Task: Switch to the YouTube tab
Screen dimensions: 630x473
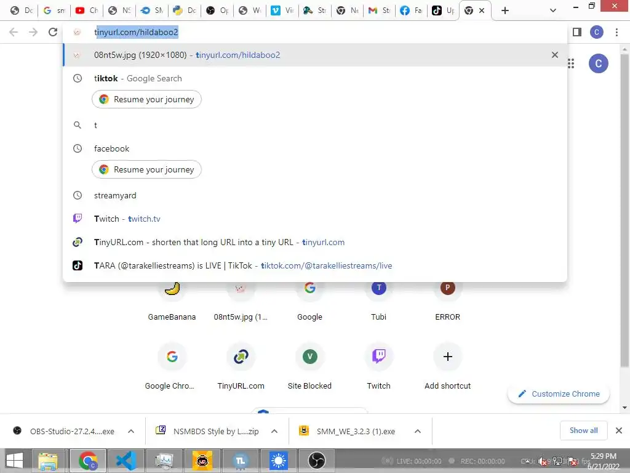Action: [x=87, y=10]
